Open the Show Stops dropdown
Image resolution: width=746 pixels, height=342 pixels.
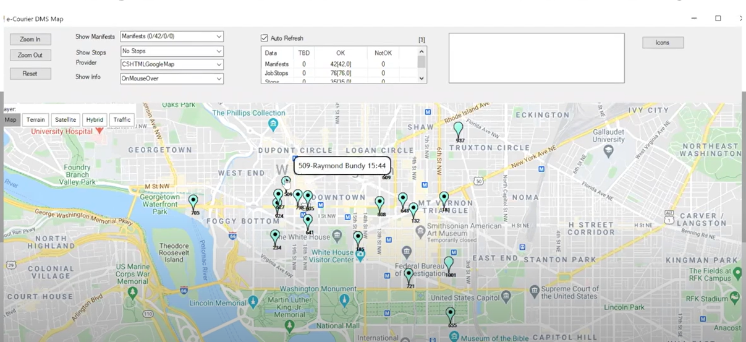click(x=172, y=51)
